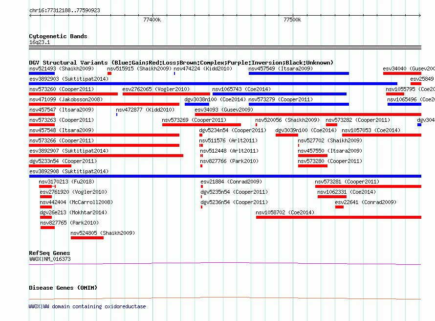Click the blue bar under esv3892908 (Suktitipat2014)
Viewport: 435px width, 321px height.
tap(225, 176)
